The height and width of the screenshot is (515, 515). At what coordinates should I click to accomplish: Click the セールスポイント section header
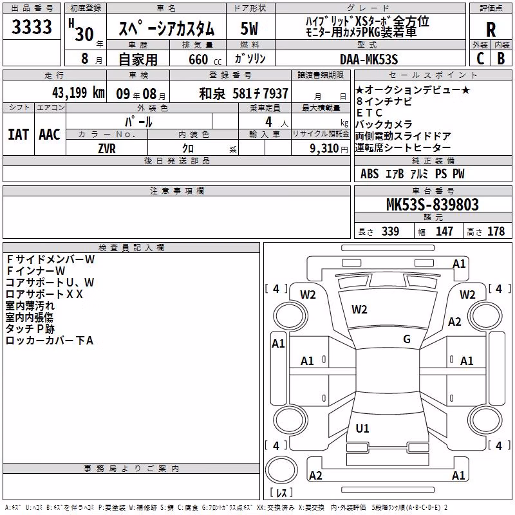pyautogui.click(x=433, y=75)
